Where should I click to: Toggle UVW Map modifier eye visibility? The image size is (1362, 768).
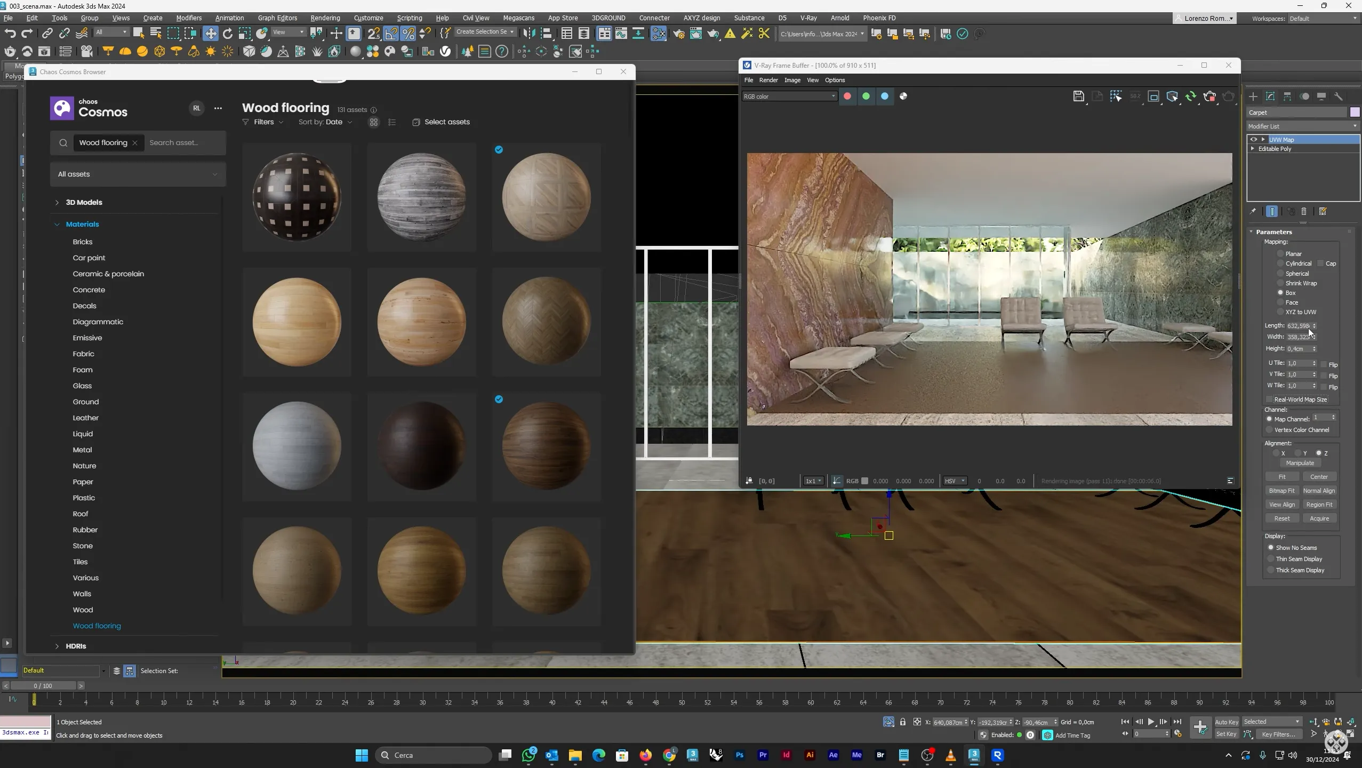[1254, 140]
